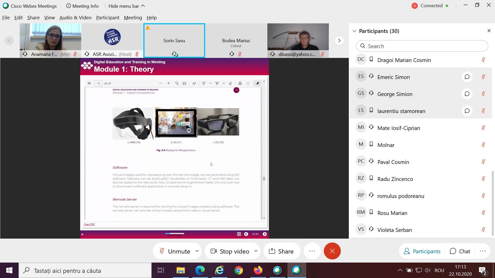This screenshot has width=495, height=278.
Task: Toggle the Participants panel button
Action: pyautogui.click(x=422, y=251)
